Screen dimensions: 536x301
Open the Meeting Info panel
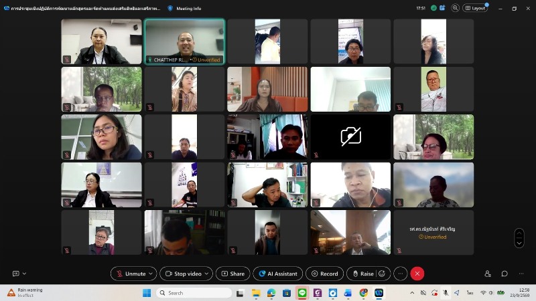[x=184, y=8]
